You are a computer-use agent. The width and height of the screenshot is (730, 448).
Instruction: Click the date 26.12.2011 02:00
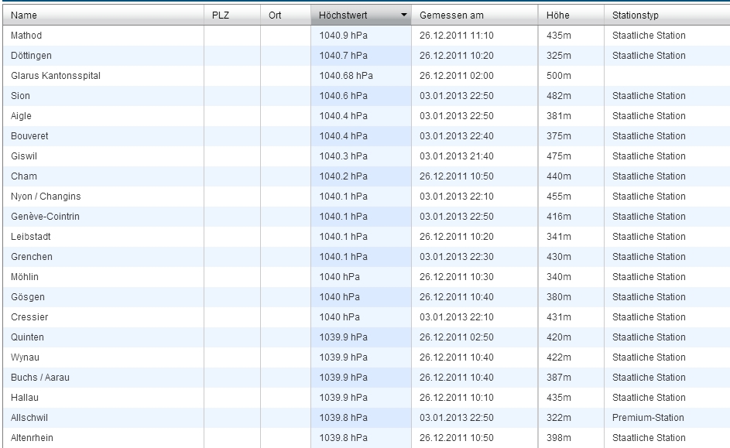[x=456, y=75]
